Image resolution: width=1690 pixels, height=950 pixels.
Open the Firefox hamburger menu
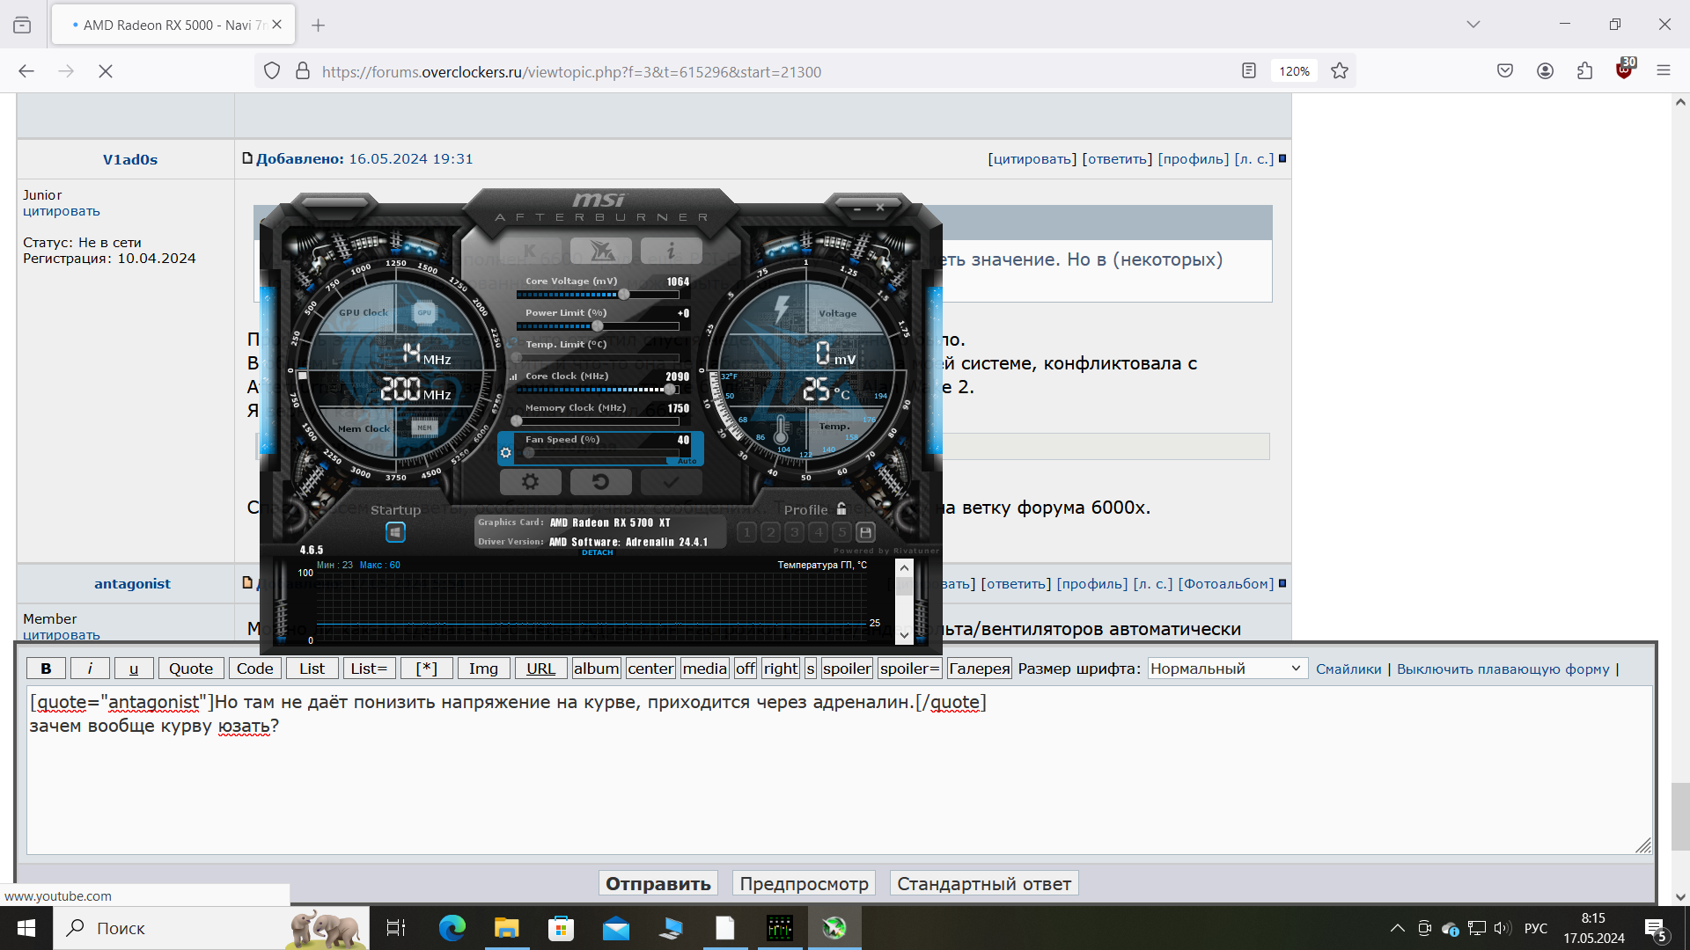pyautogui.click(x=1663, y=71)
